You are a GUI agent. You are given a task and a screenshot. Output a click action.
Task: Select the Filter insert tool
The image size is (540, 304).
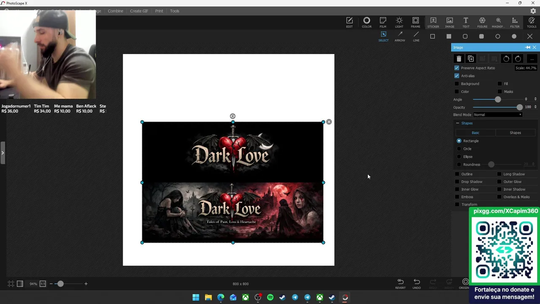[515, 22]
